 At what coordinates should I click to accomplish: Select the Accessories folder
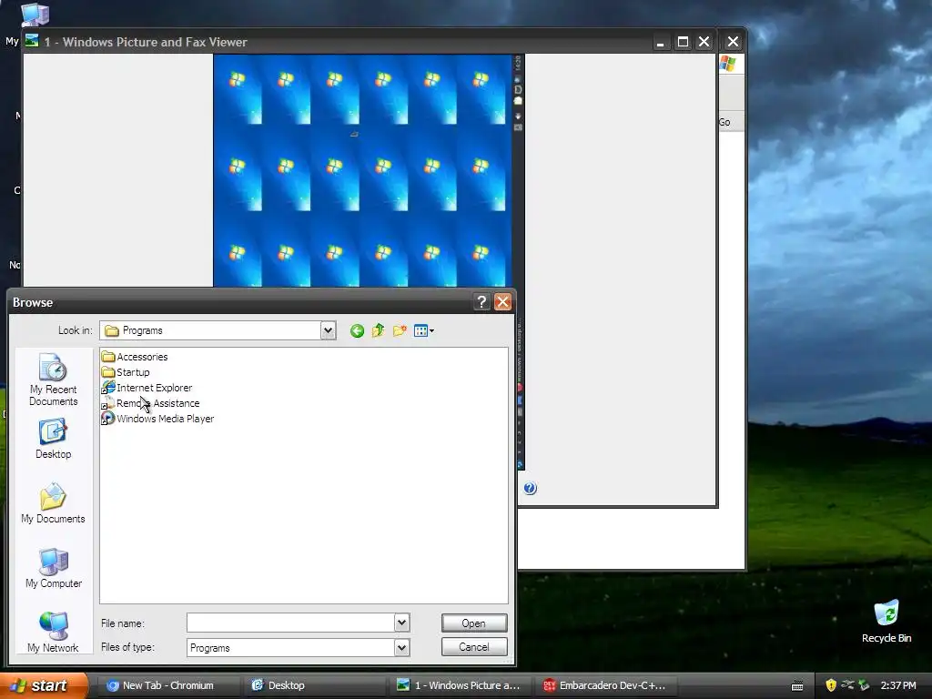click(x=135, y=357)
